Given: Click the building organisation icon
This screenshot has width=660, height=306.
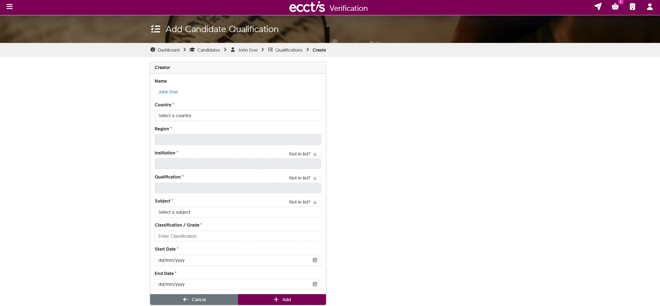Looking at the screenshot, I should click(632, 7).
